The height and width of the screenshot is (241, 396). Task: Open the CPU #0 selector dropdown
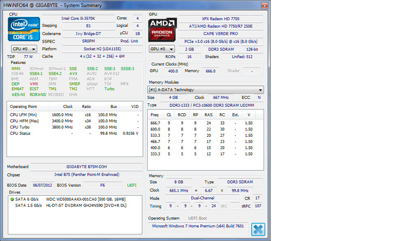pos(24,49)
